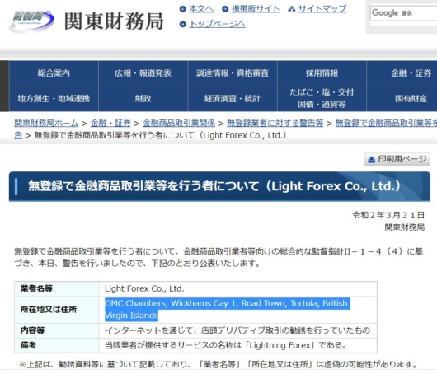This screenshot has width=437, height=374.
Task: Click the printer icon on 印刷用ページ
Action: 371,159
